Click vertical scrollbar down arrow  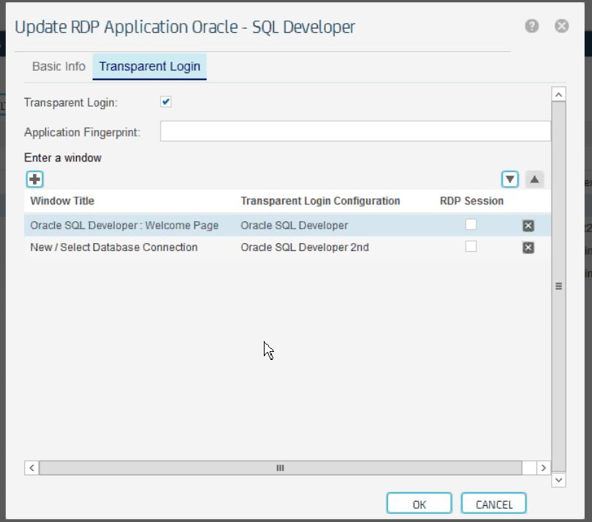558,480
